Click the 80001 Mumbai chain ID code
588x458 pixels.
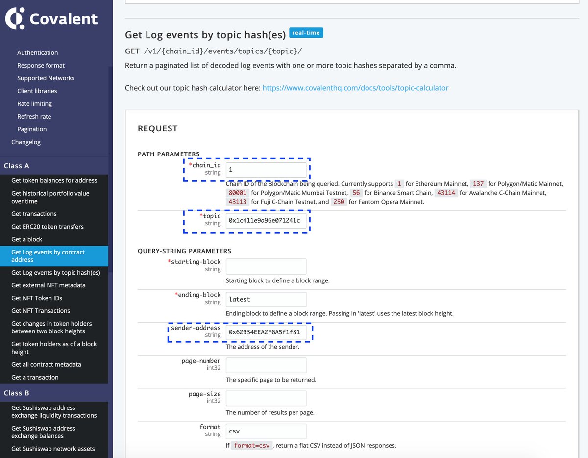[x=238, y=193]
